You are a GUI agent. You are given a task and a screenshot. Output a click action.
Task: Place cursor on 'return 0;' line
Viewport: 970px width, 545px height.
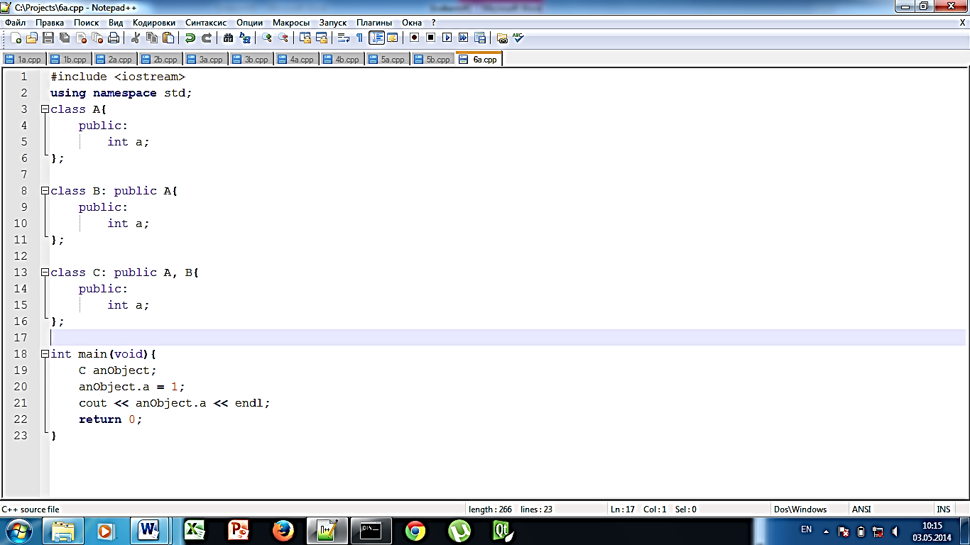tap(110, 419)
